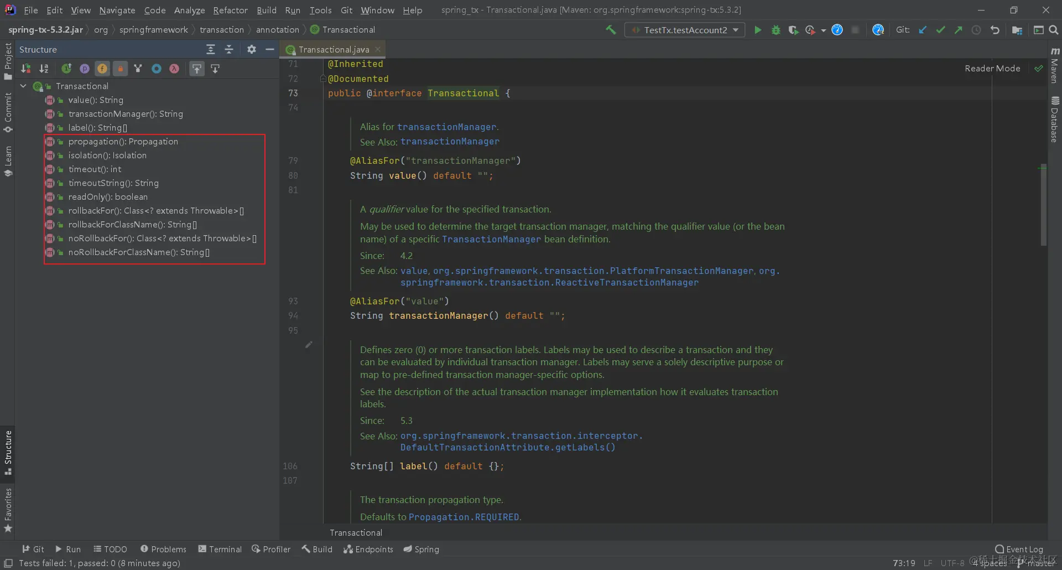1062x570 pixels.
Task: Open the Window menu
Action: [x=377, y=10]
